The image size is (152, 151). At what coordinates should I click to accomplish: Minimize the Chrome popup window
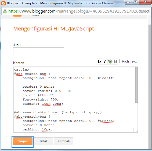(x=128, y=2)
